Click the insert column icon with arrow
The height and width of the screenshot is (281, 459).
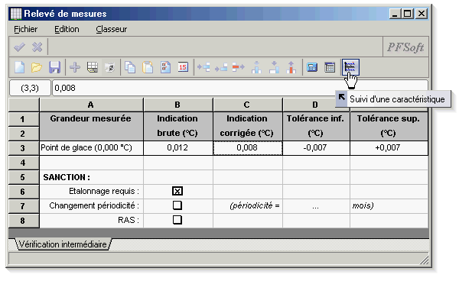203,67
